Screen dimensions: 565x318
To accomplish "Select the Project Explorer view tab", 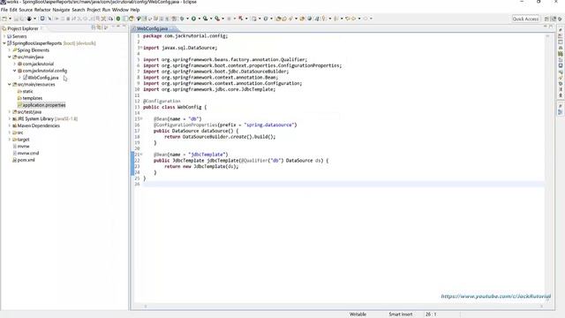I will pyautogui.click(x=23, y=28).
